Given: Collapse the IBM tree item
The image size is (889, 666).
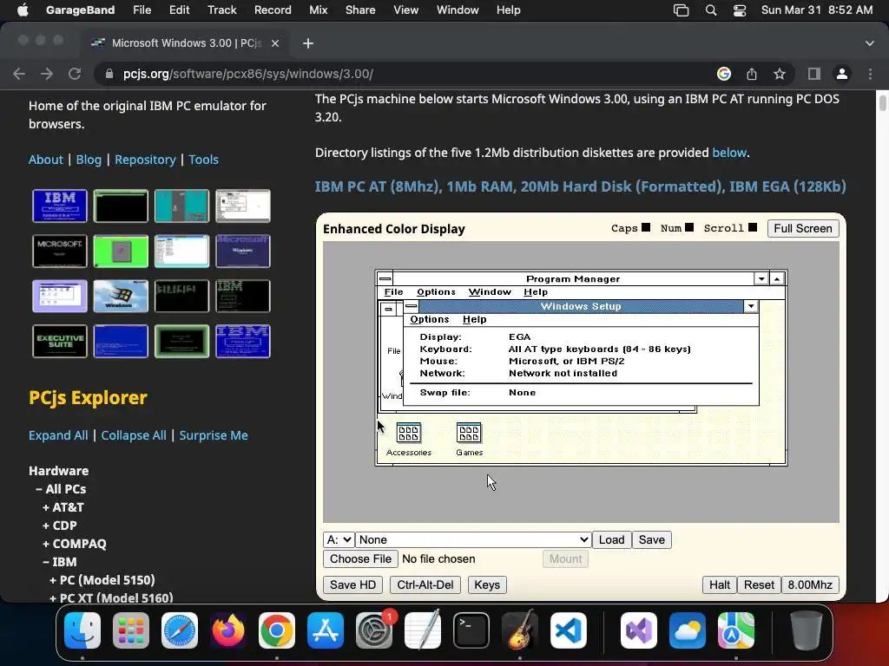Looking at the screenshot, I should (x=60, y=562).
